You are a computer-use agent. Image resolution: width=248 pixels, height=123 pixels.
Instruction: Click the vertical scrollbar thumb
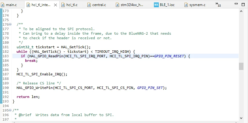coord(241,66)
